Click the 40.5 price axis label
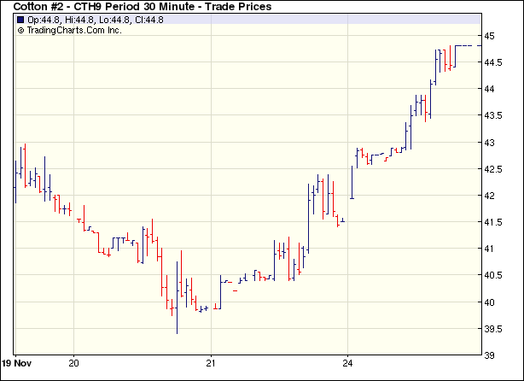524x381 pixels. pos(494,275)
